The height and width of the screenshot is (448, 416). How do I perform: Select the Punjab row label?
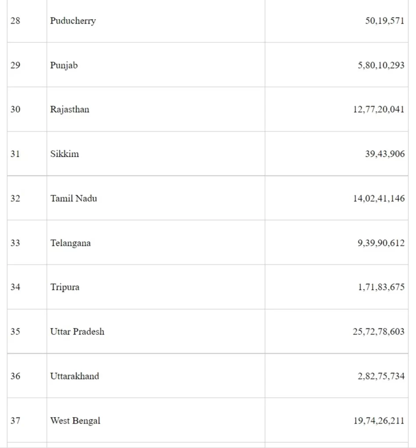64,66
